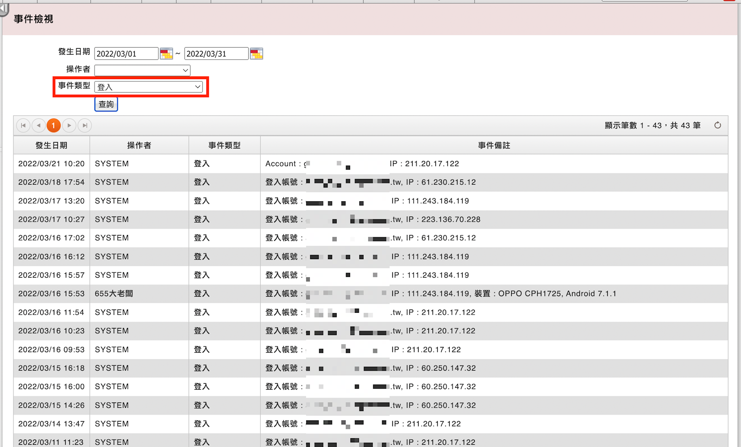The width and height of the screenshot is (741, 447).
Task: Jump to the last results page
Action: tap(84, 125)
